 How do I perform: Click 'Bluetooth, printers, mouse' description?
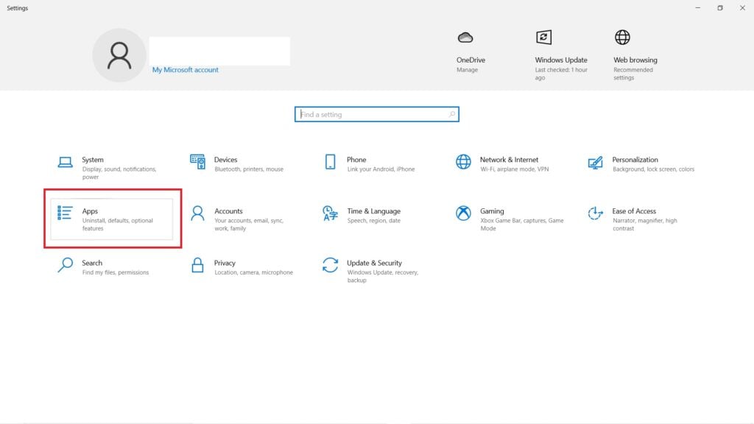click(x=249, y=169)
